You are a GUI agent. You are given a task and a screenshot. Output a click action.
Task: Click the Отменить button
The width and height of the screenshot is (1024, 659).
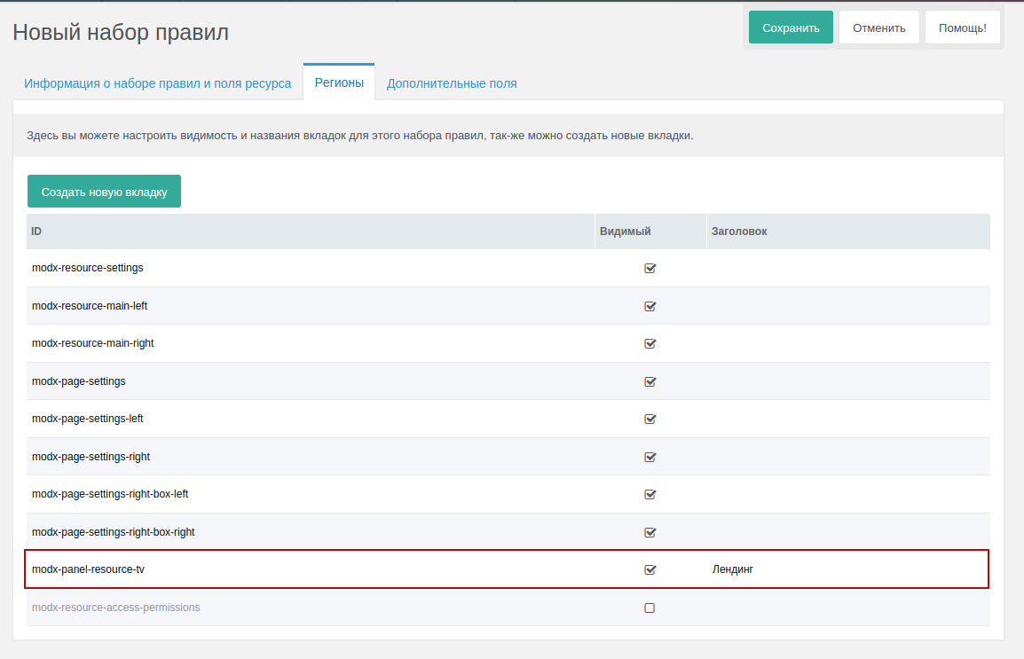click(x=878, y=27)
